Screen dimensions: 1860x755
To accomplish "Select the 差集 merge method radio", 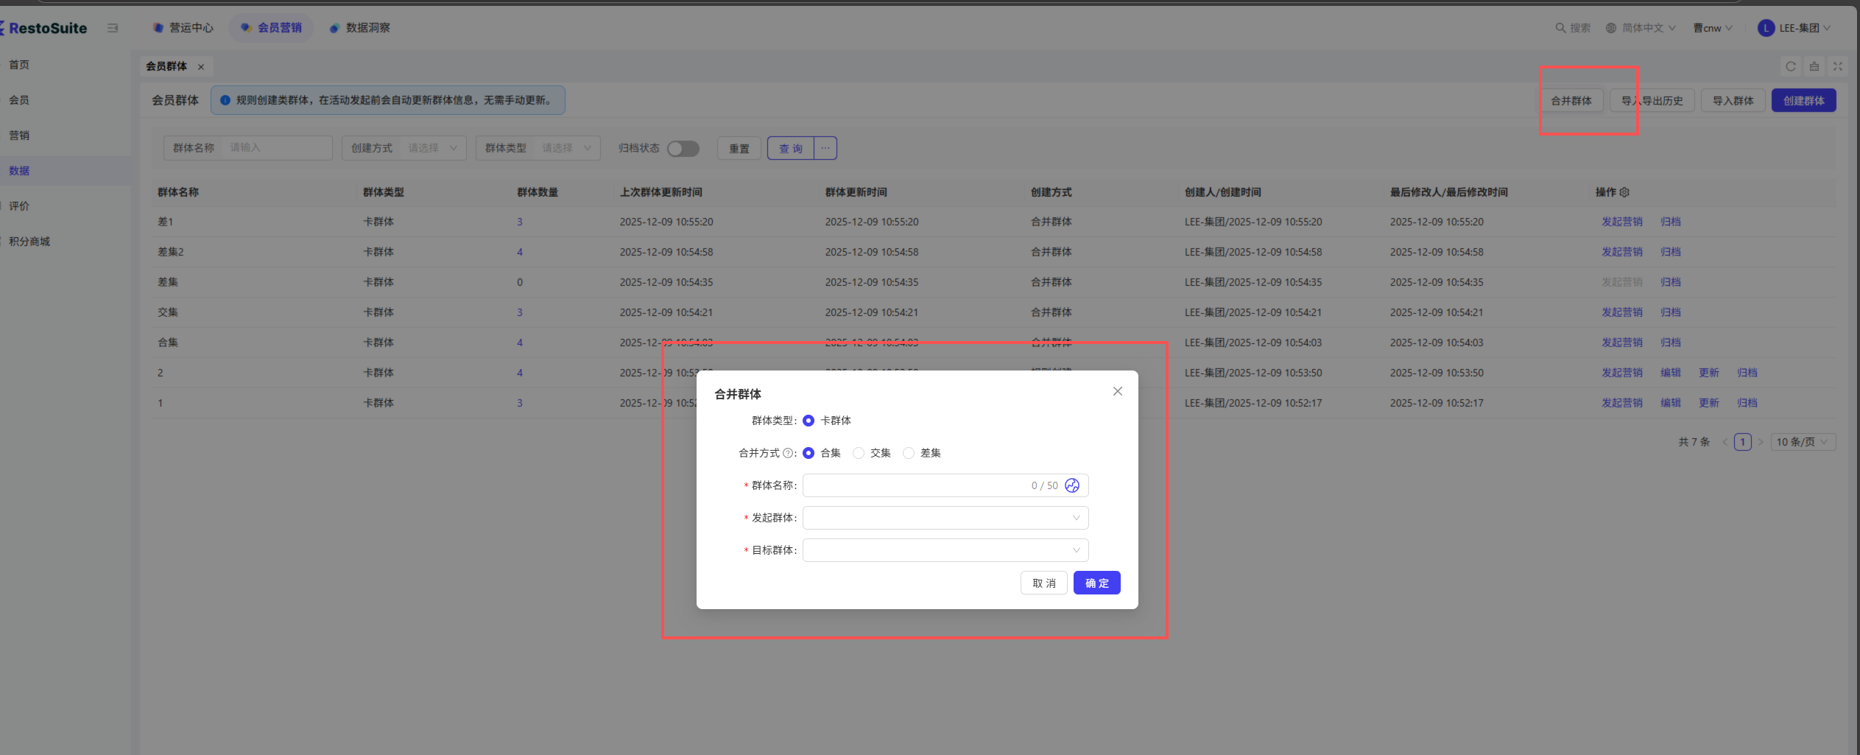I will (909, 453).
